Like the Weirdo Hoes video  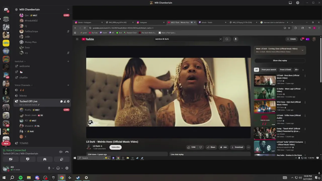coord(191,147)
